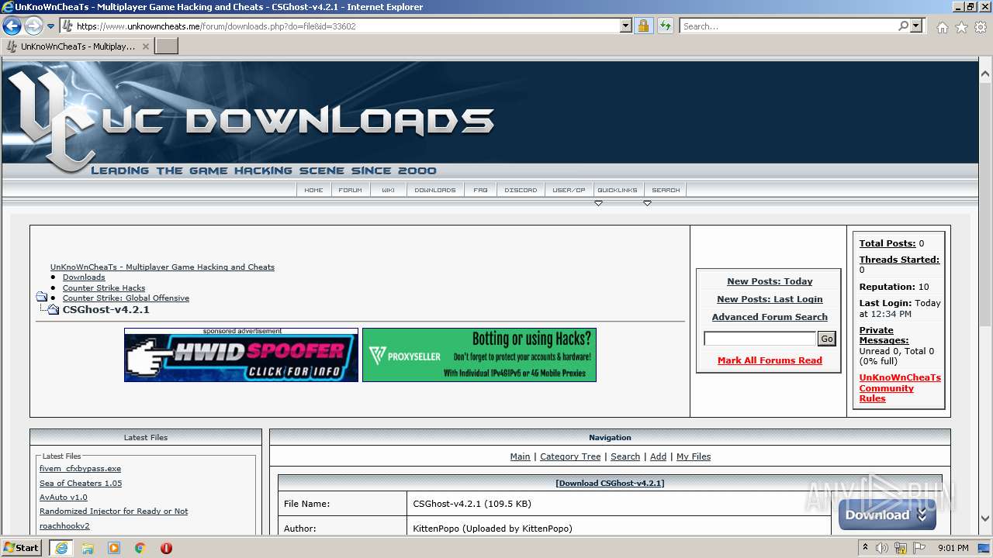Open the USER/CP nav menu item
The image size is (993, 558).
[569, 190]
